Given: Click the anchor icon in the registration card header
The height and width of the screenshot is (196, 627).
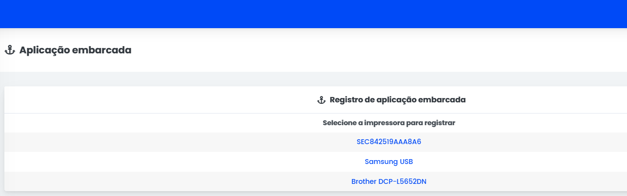Looking at the screenshot, I should point(321,100).
